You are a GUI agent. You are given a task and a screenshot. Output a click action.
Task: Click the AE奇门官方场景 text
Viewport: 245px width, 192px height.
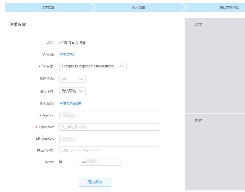click(x=72, y=43)
